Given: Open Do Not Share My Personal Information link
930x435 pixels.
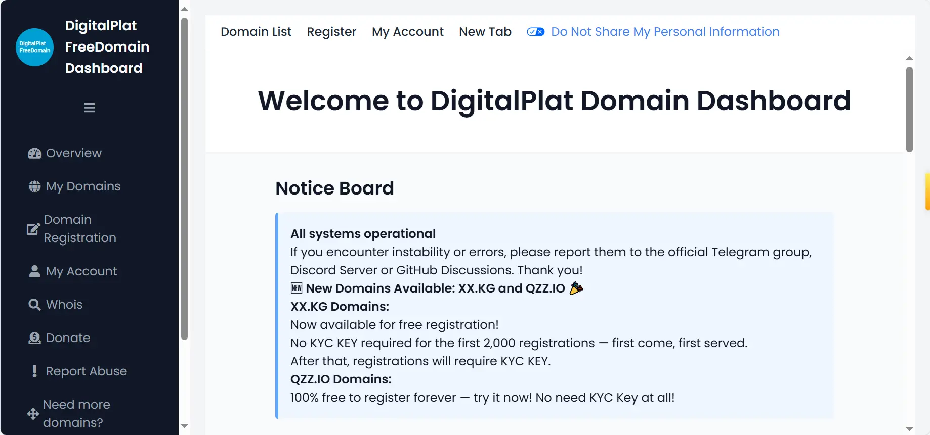Looking at the screenshot, I should [x=665, y=32].
